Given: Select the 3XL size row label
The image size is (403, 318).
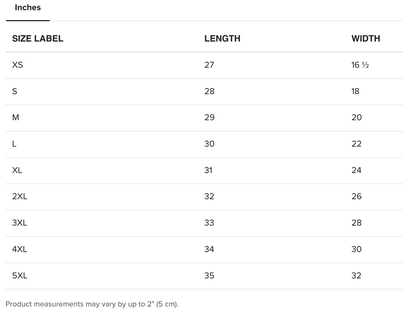Looking at the screenshot, I should (20, 223).
